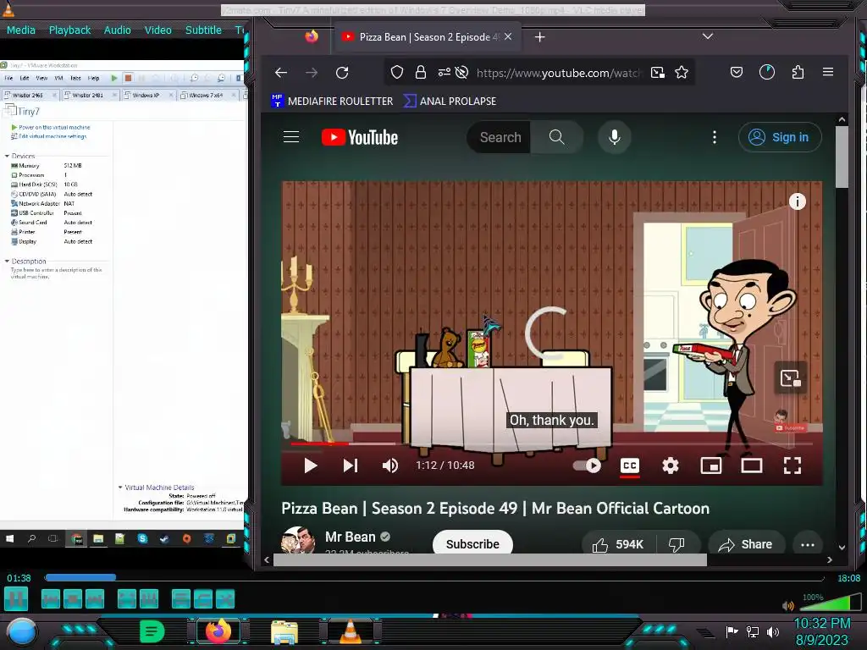The width and height of the screenshot is (867, 650).
Task: Pause VLC playback
Action: coord(15,599)
